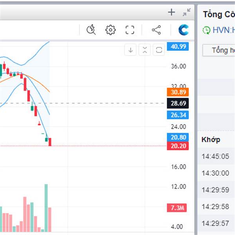235x235 pixels.
Task: Click the Khớp column header
Action: tap(211, 139)
